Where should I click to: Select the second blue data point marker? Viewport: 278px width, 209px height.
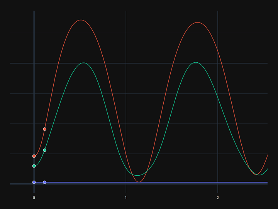click(44, 182)
